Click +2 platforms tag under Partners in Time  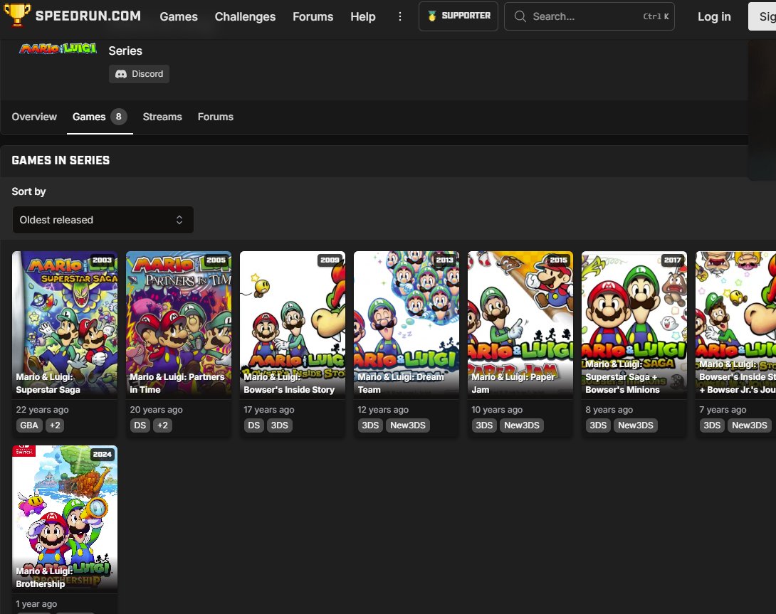click(x=162, y=425)
